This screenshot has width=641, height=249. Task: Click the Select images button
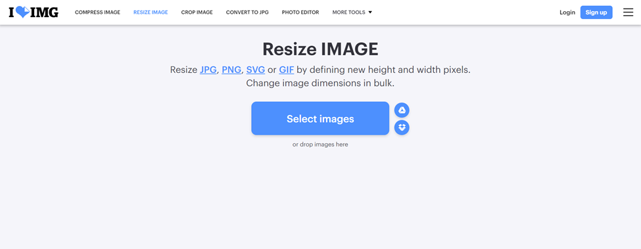pyautogui.click(x=320, y=118)
